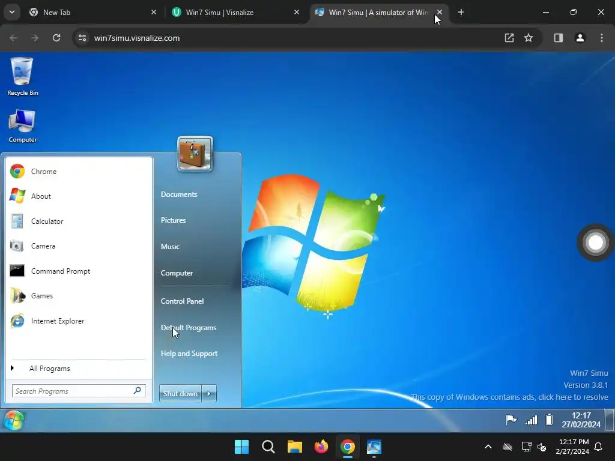Open the Chrome profile avatar
Viewport: 615px width, 461px height.
[580, 38]
